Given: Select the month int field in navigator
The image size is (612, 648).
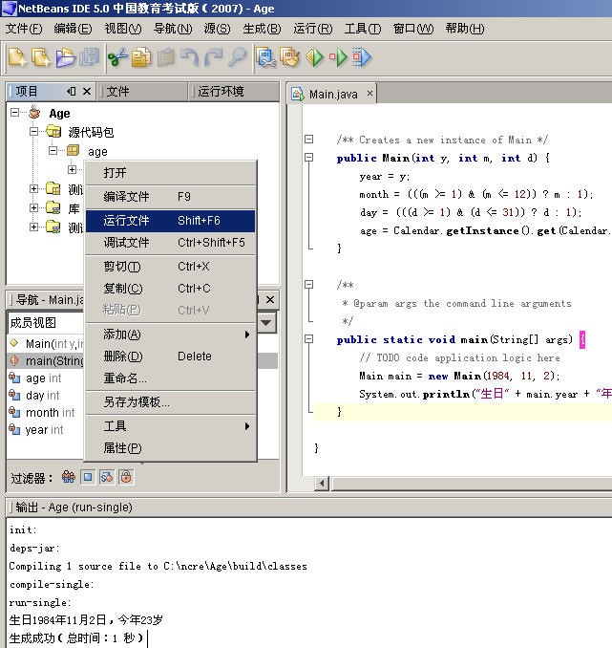Looking at the screenshot, I should coord(42,413).
